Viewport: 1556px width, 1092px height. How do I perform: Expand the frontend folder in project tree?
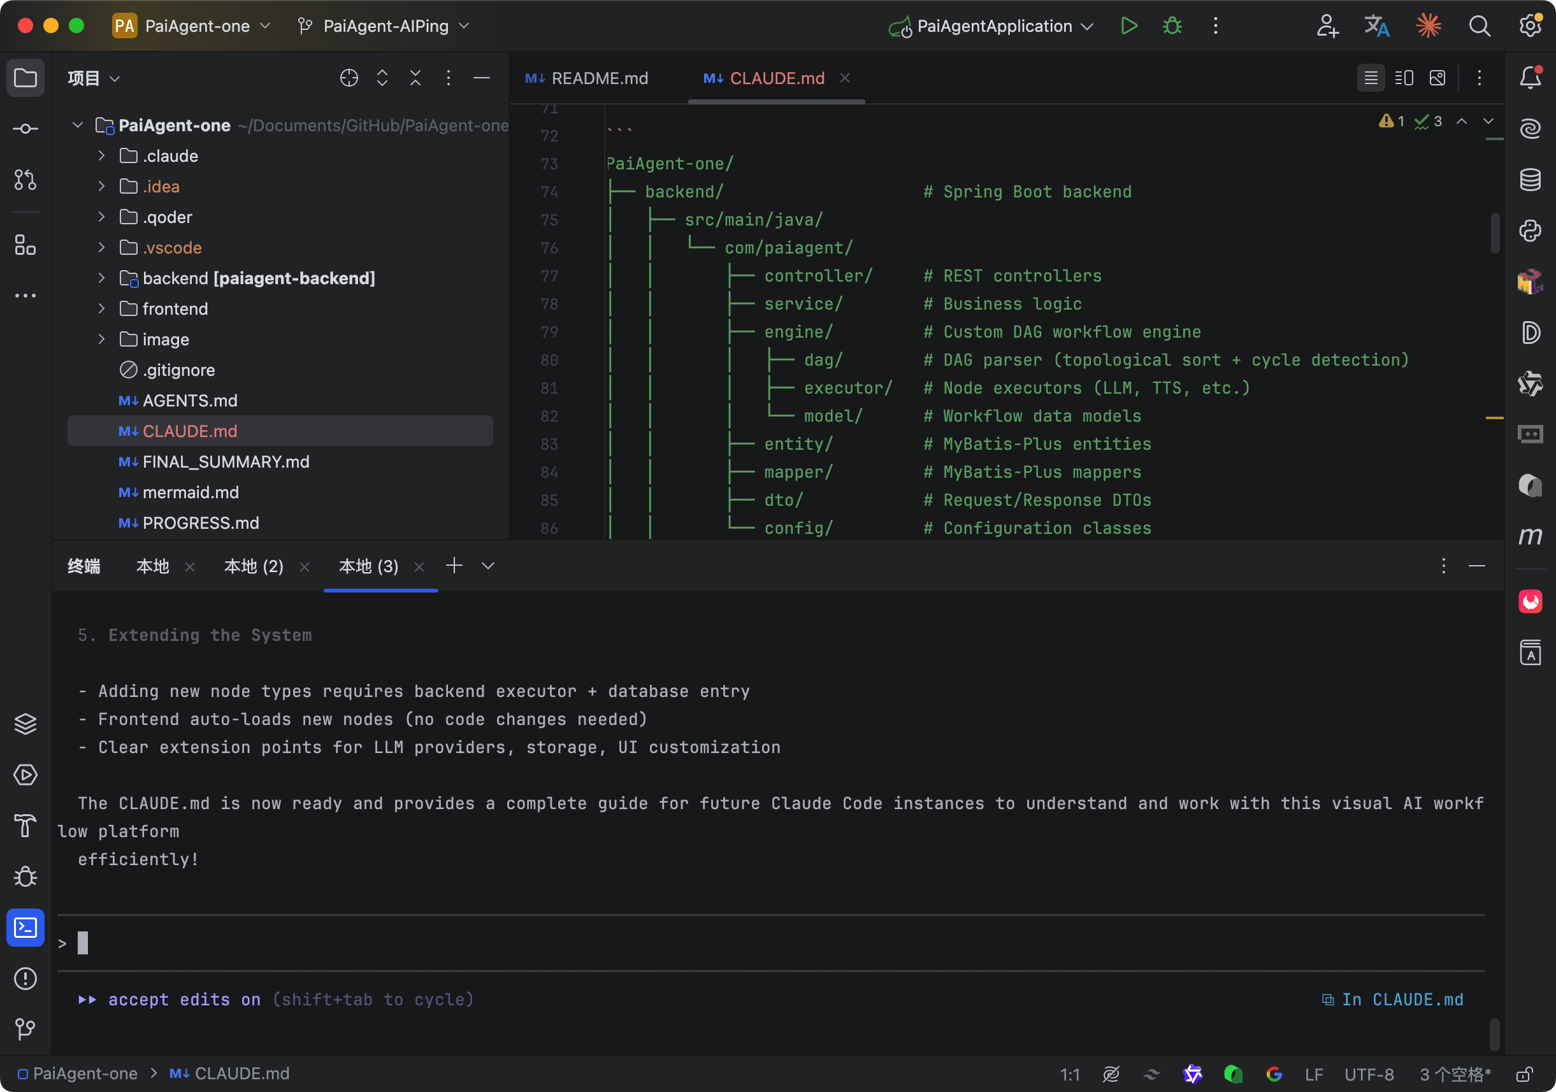(102, 309)
